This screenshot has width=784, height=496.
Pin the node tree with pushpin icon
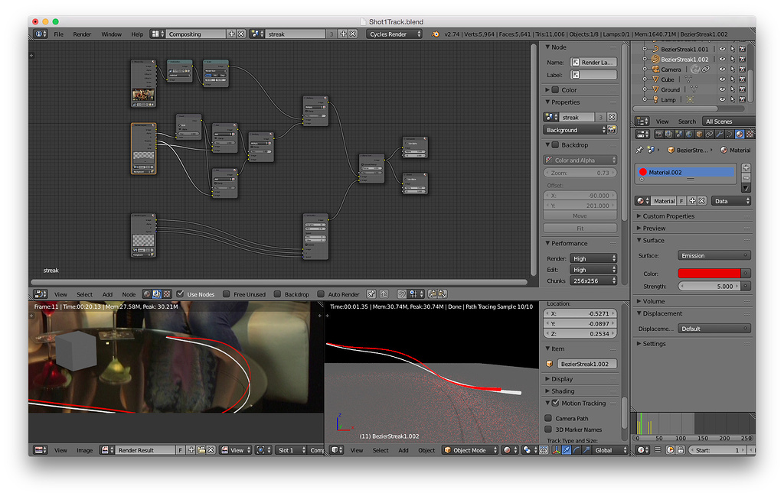coord(371,294)
